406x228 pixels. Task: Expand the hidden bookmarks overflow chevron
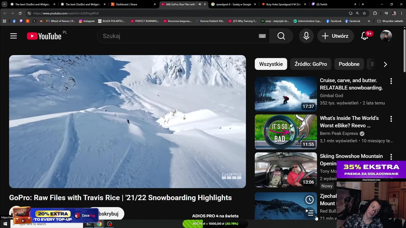(x=369, y=21)
